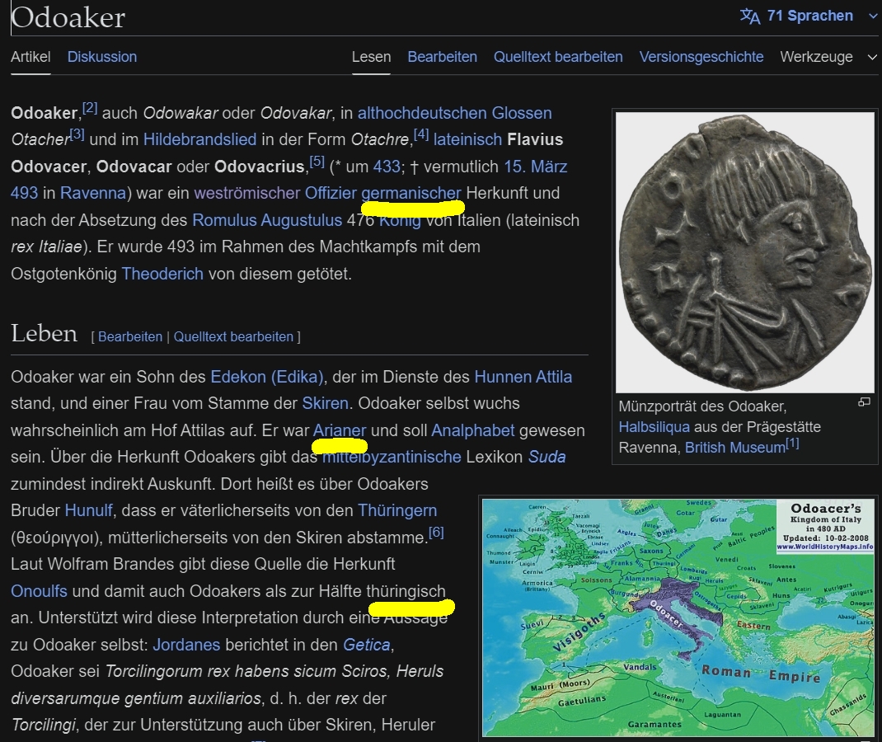Follow the Theoderich link
Image resolution: width=882 pixels, height=742 pixels.
tap(162, 274)
